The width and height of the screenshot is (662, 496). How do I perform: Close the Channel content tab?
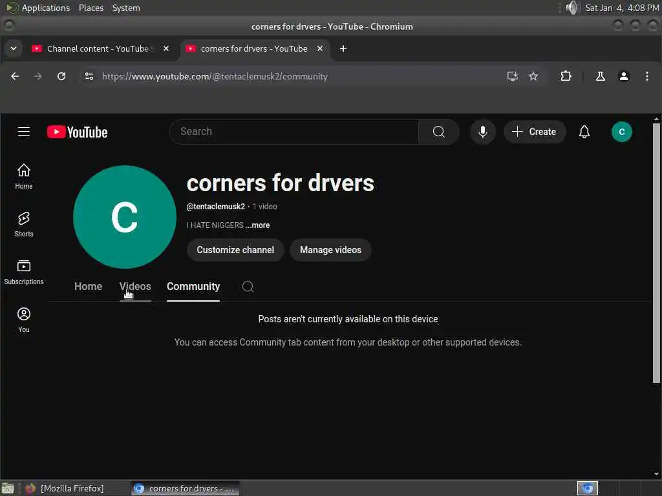(x=166, y=48)
